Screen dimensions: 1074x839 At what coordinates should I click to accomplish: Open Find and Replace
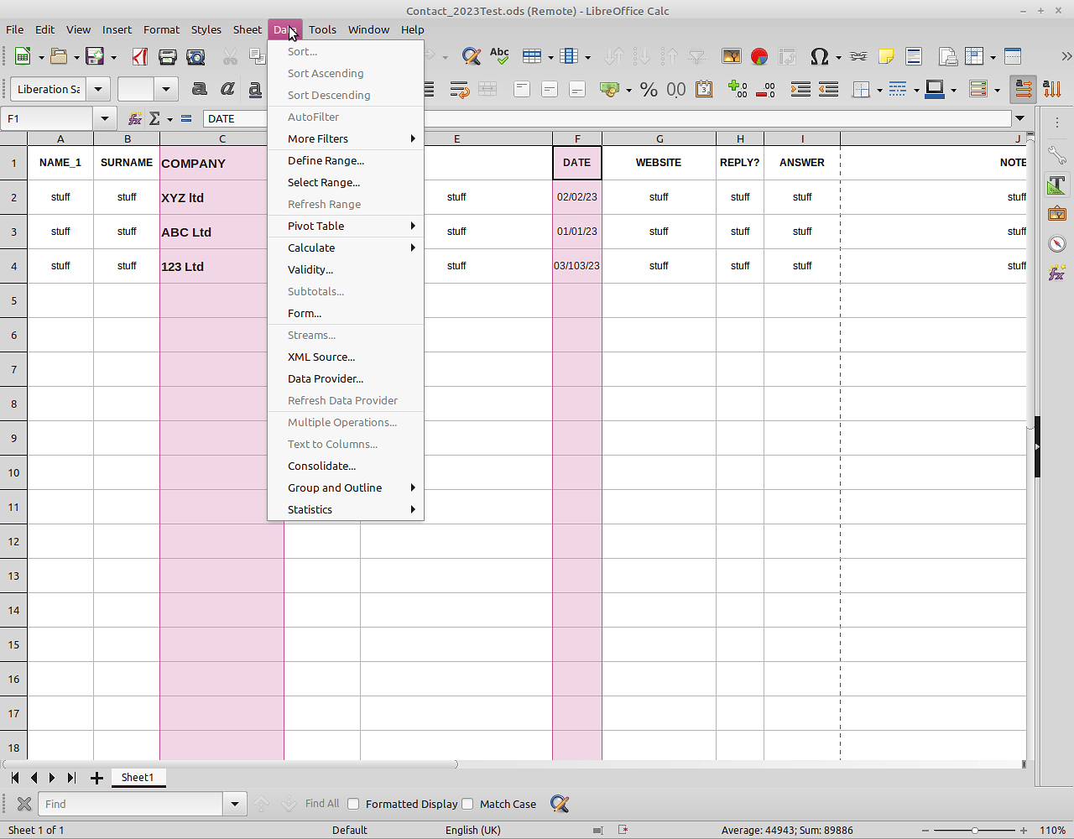(x=471, y=56)
